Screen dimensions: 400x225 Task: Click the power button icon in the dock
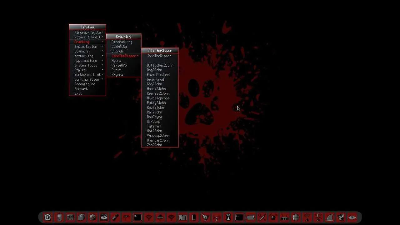click(47, 217)
